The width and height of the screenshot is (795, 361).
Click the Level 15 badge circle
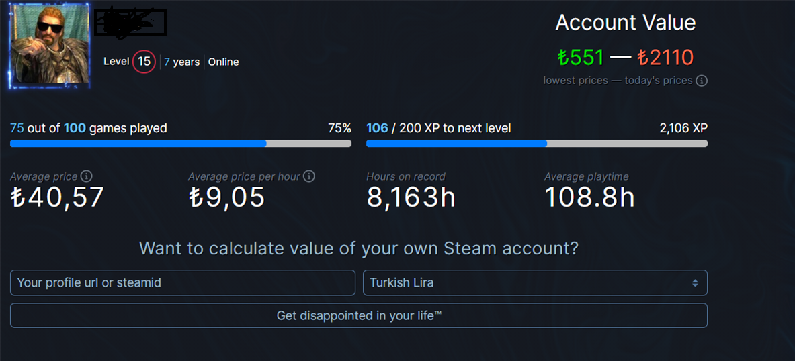coord(144,62)
